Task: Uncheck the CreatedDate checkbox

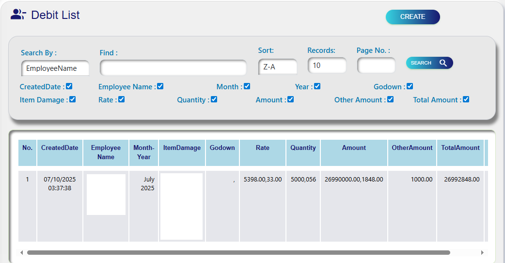Action: pyautogui.click(x=69, y=86)
